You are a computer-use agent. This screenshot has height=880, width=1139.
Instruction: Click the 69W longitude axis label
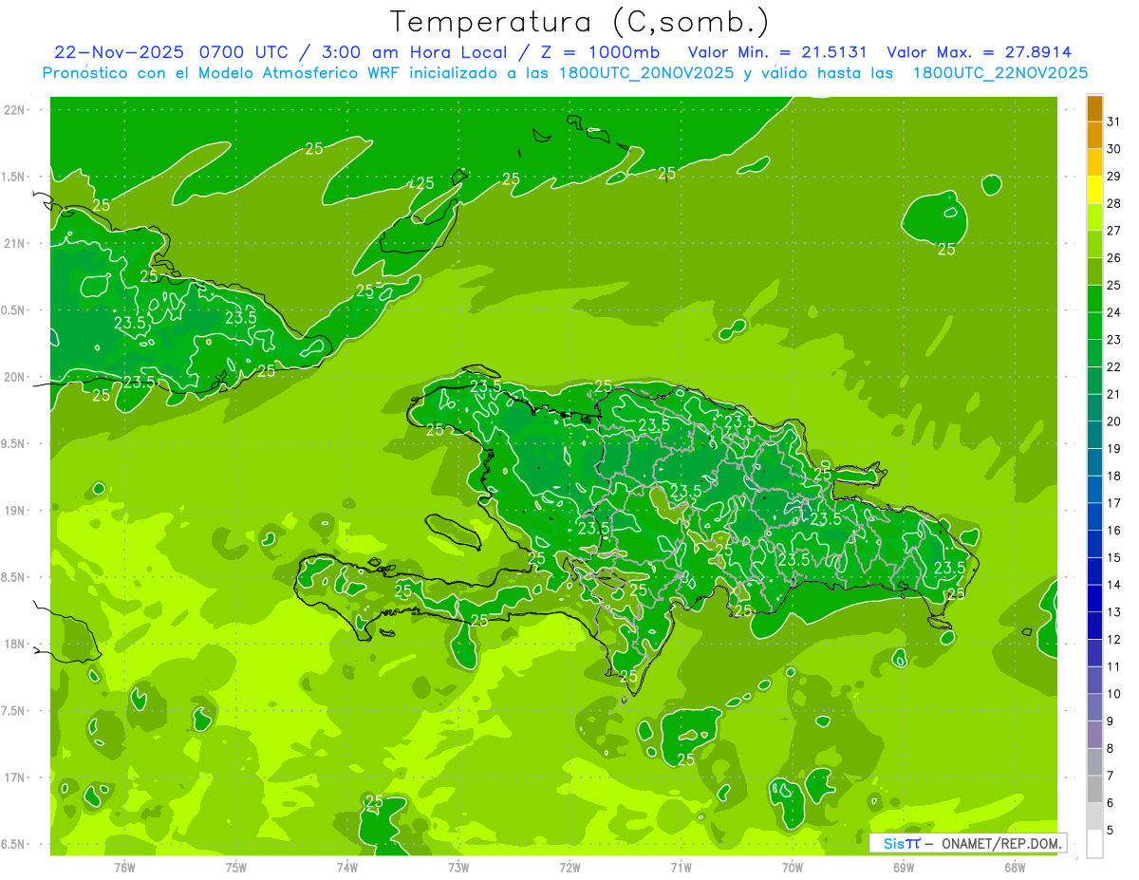click(x=904, y=868)
